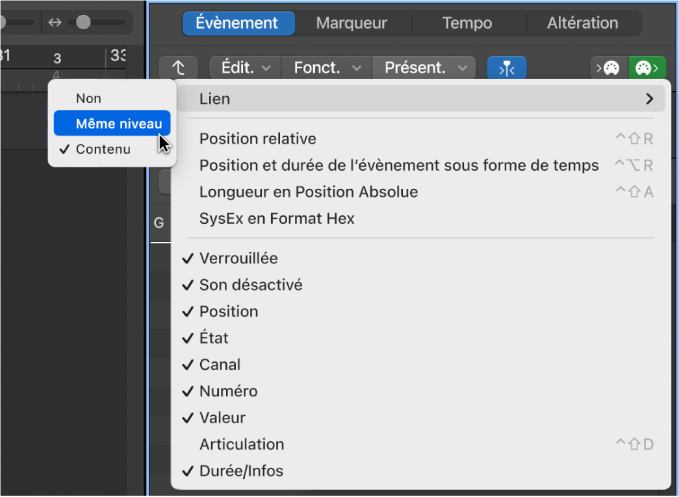This screenshot has height=497, width=679.
Task: Select the Non link option
Action: click(x=89, y=99)
